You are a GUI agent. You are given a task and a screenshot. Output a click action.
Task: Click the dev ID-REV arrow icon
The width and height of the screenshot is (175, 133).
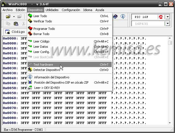[30, 87]
